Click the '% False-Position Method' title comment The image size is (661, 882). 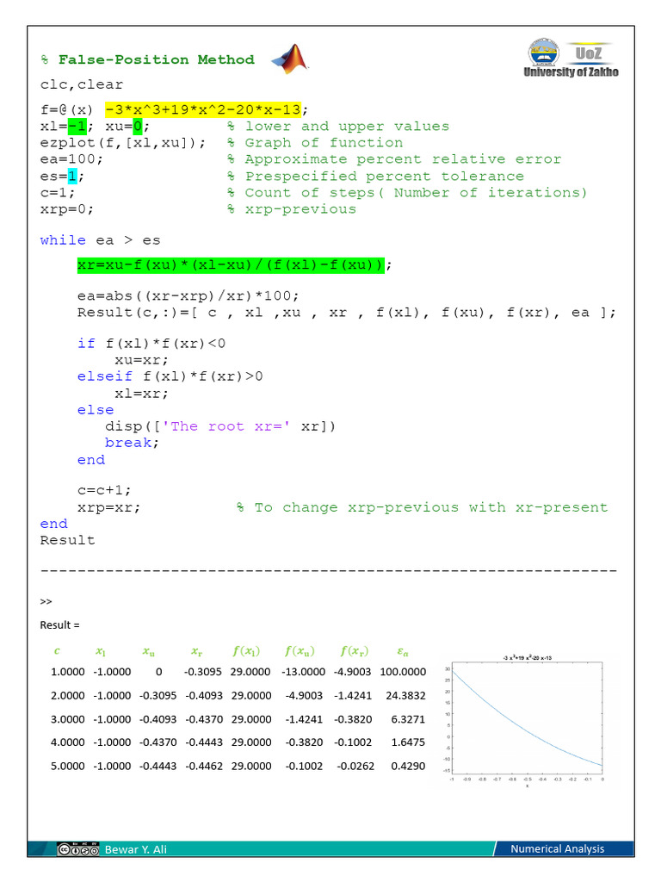[x=148, y=59]
